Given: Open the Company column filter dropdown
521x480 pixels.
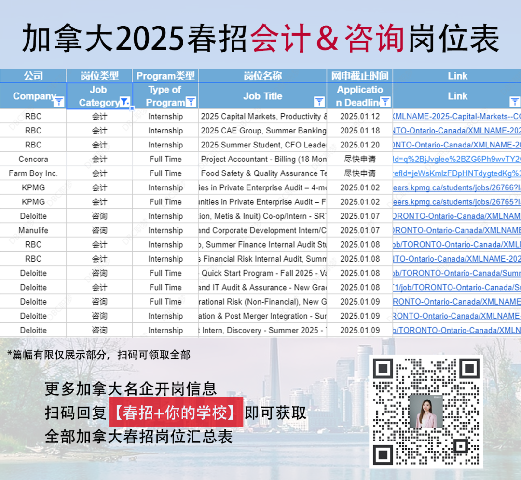Looking at the screenshot, I should pyautogui.click(x=59, y=102).
